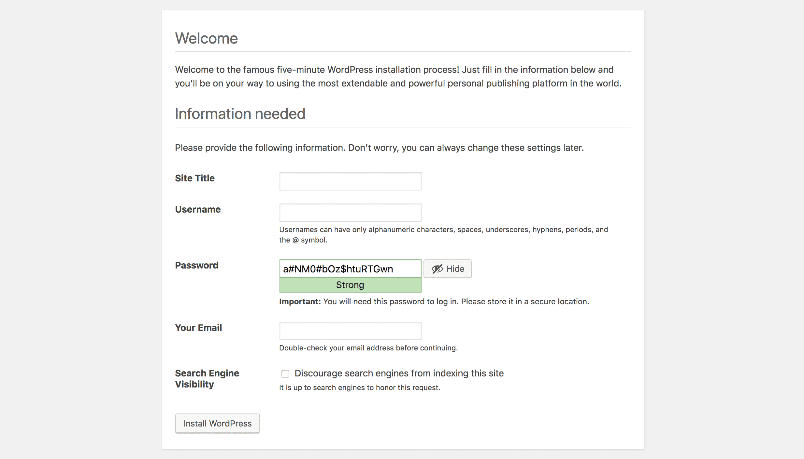Hide the password with the Hide button
Screen dimensions: 804x459
pos(447,269)
